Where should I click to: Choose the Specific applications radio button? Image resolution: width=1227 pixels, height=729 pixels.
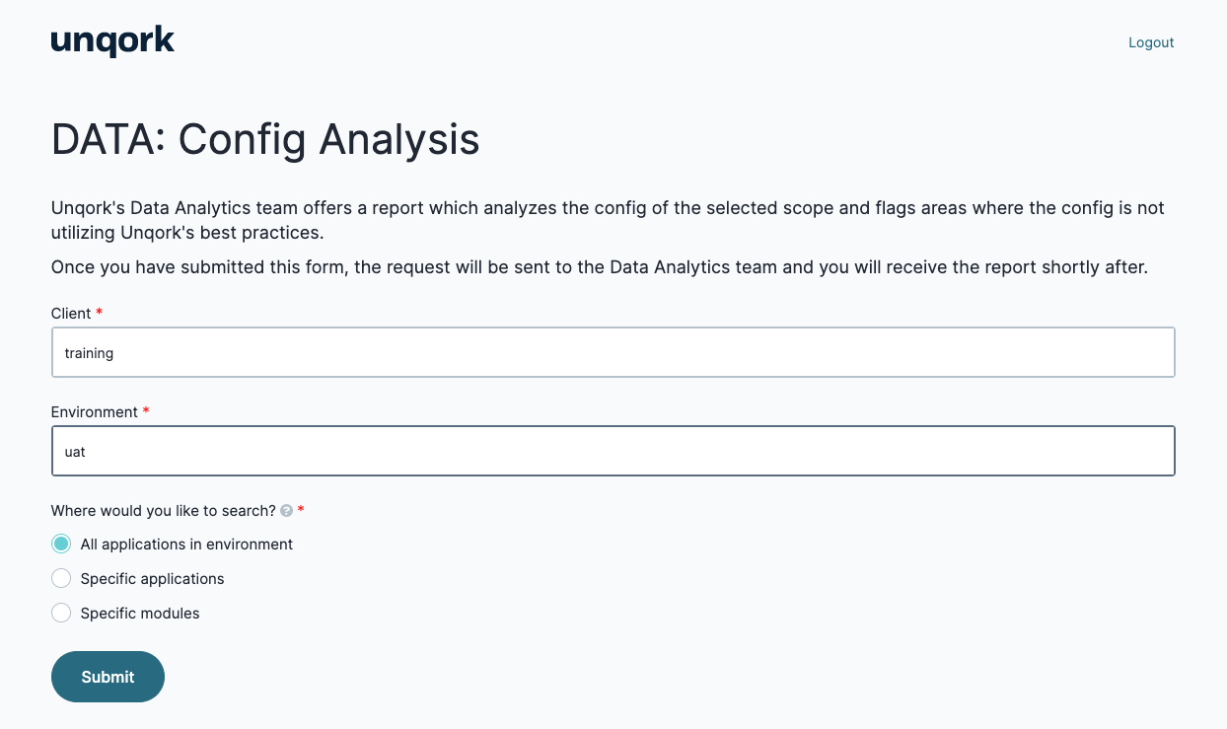pos(61,578)
